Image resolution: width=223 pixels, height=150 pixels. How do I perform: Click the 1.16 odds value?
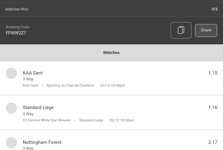coord(213,107)
